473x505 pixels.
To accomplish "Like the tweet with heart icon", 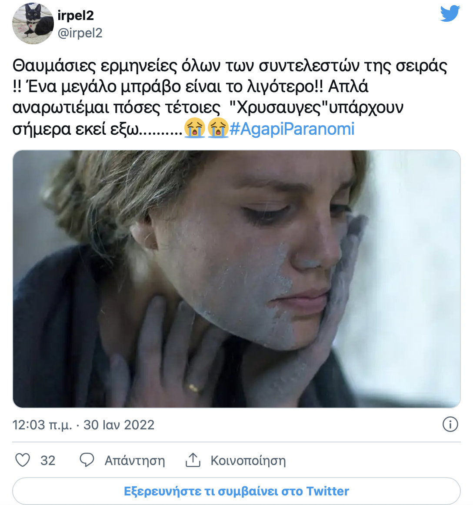I will point(23,460).
